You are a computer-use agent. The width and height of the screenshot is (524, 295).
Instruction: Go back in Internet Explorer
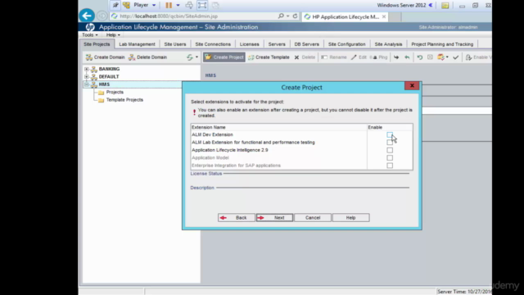87,16
